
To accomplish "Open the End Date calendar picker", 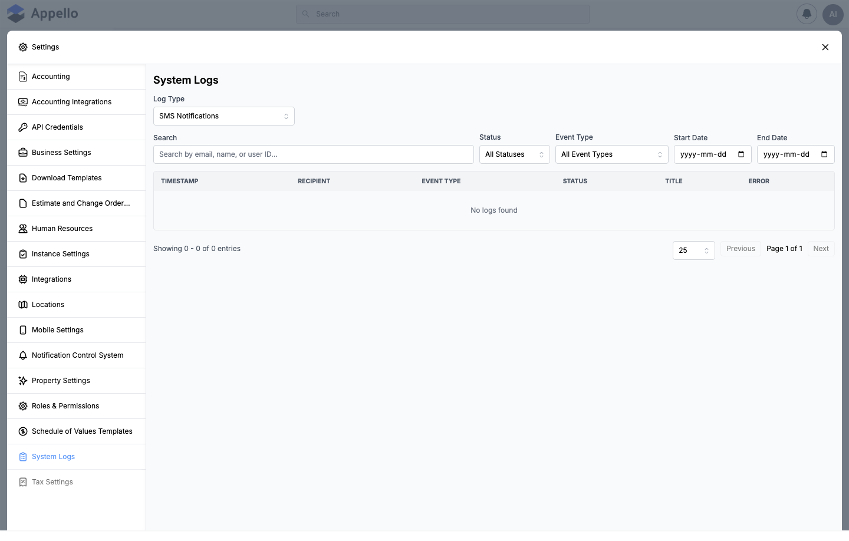I will pyautogui.click(x=824, y=154).
